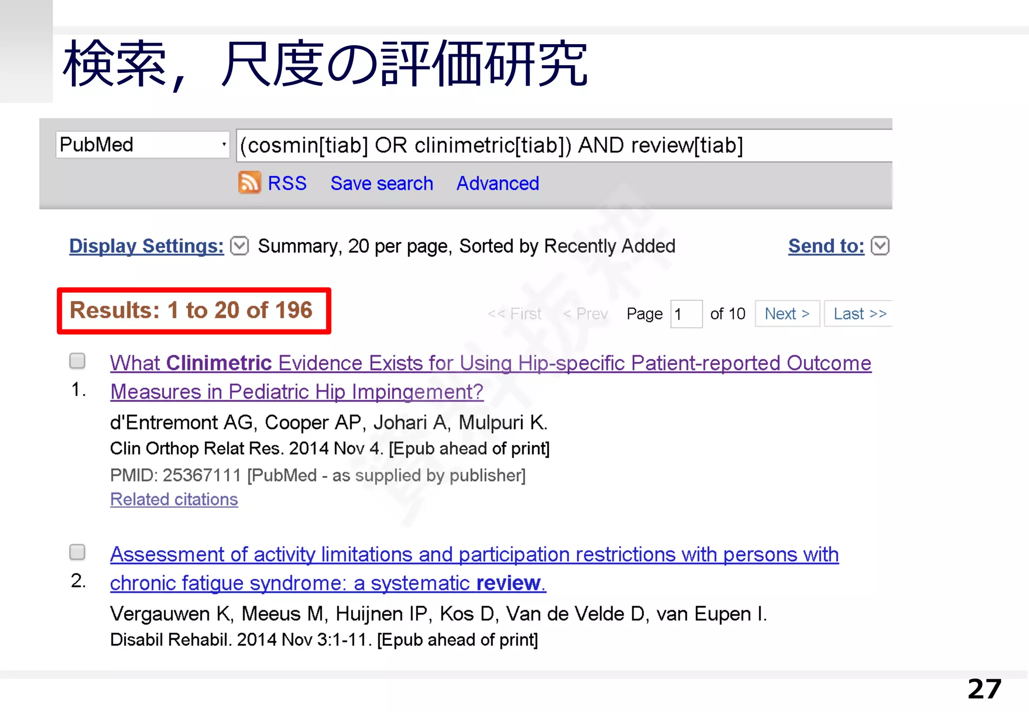Open chronic fatigue syndrome systematic review article

pyautogui.click(x=474, y=555)
